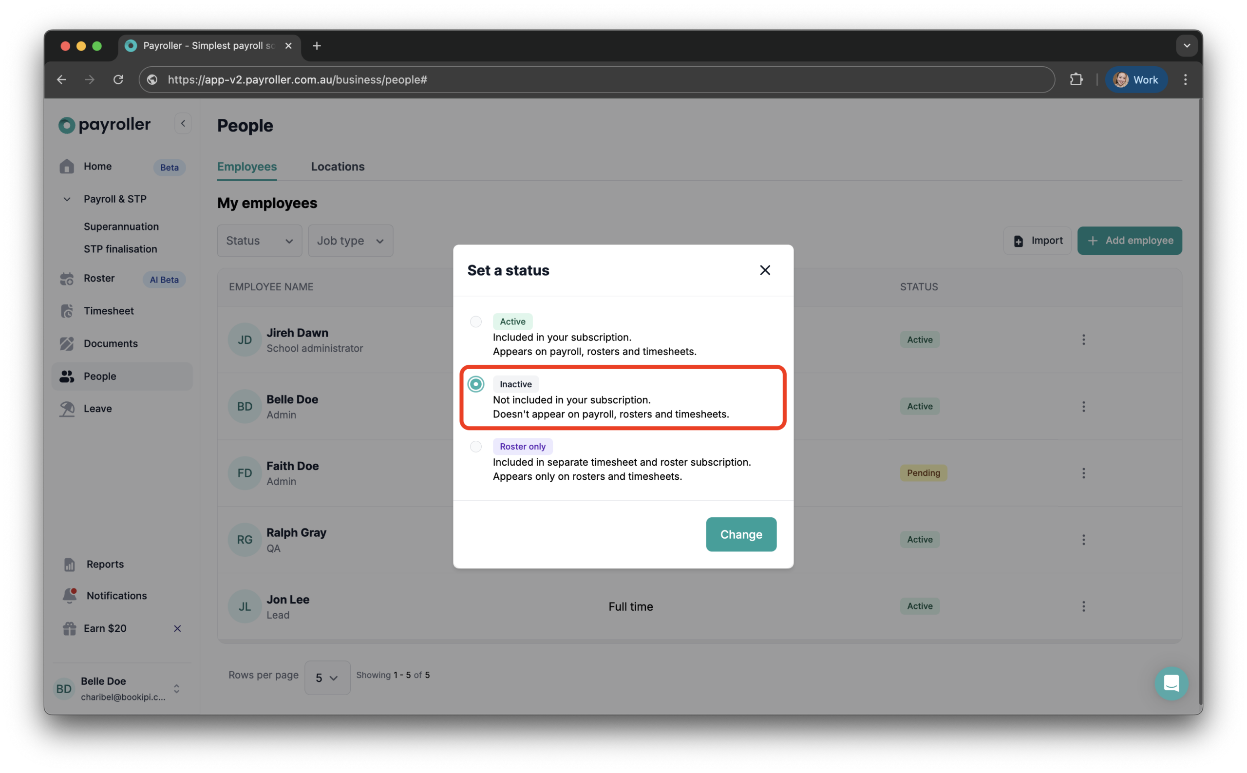The image size is (1247, 773).
Task: Click Add employee
Action: (x=1130, y=240)
